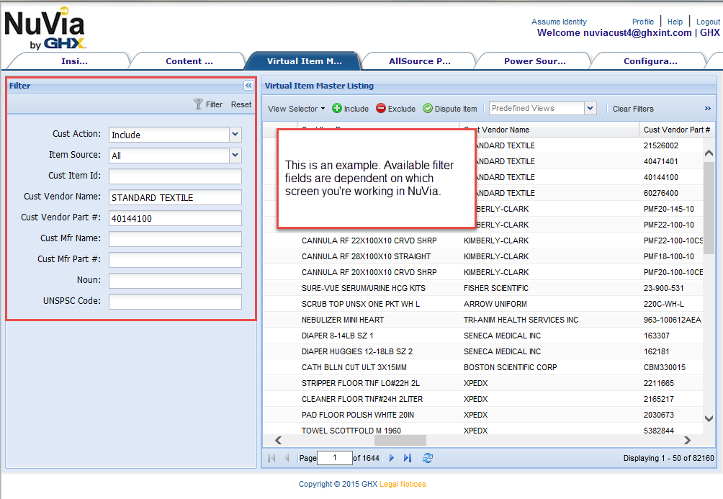Select the DIAPER 8-14LB SZ 1 row
723x499 pixels.
pos(482,336)
